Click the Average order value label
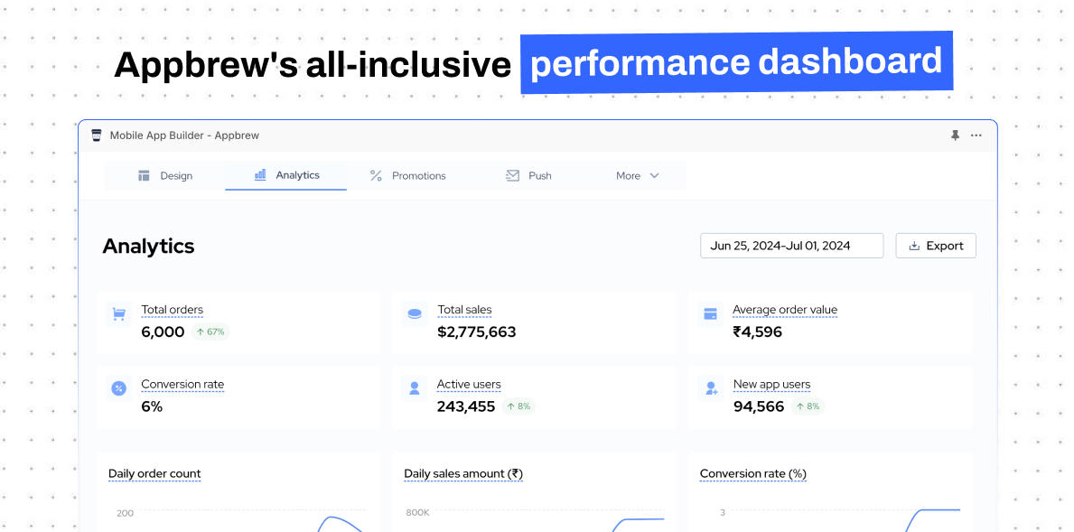Viewport: 1074px width, 532px height. point(785,310)
